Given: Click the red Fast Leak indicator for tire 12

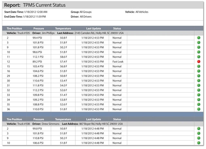Looking at the screenshot, I should (x=199, y=61).
